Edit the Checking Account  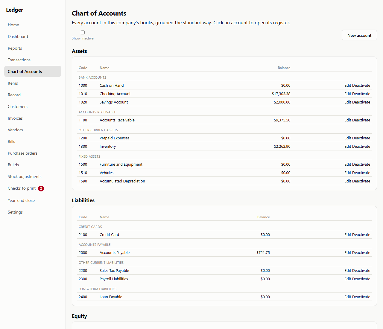point(348,94)
